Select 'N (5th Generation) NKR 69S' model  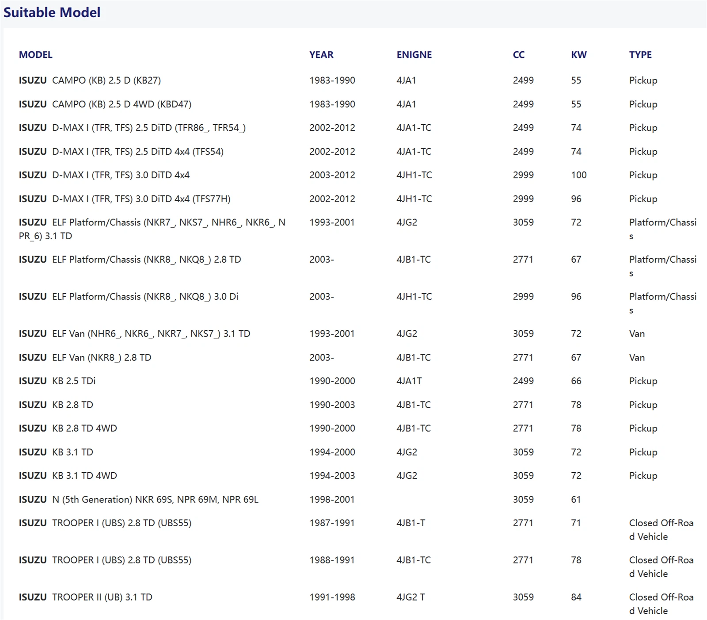[138, 500]
